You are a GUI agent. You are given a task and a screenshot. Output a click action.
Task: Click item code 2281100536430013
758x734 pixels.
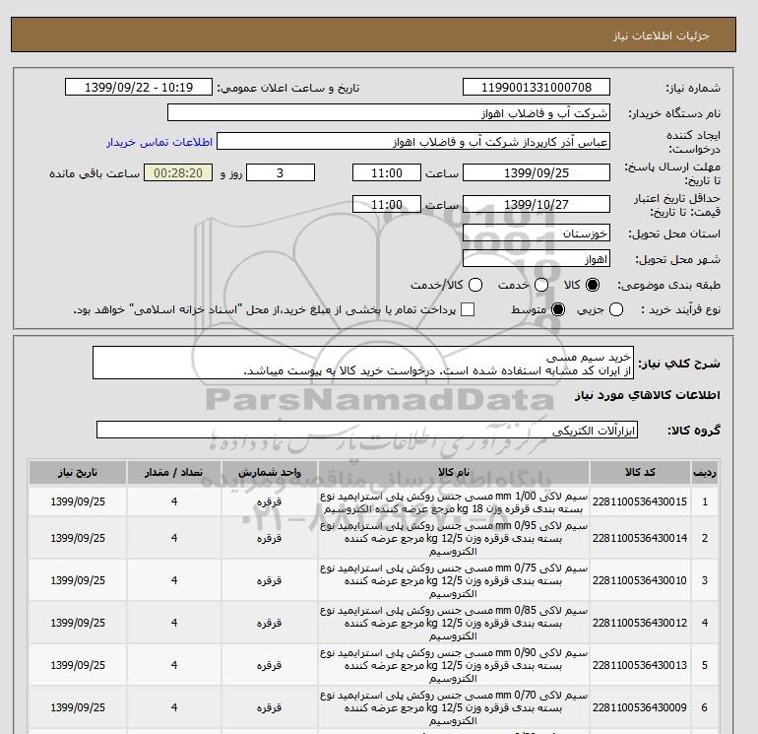640,665
